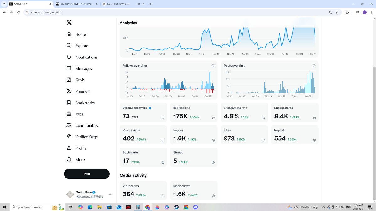The image size is (376, 211).
Task: Click the Media activity heading
Action: [x=133, y=175]
